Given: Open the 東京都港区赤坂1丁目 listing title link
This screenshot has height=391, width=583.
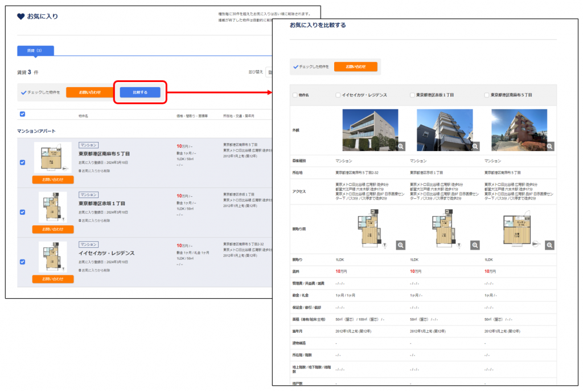Looking at the screenshot, I should [101, 203].
